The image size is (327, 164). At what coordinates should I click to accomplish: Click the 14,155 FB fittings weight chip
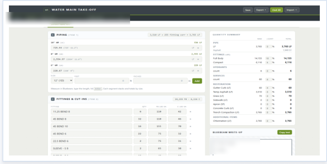187,99
